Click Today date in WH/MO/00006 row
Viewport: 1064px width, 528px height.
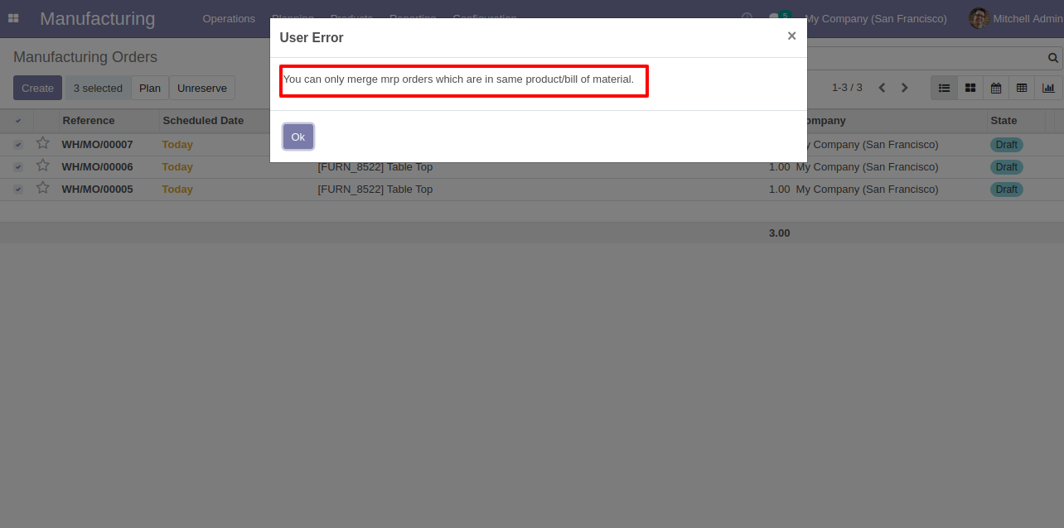coord(177,167)
